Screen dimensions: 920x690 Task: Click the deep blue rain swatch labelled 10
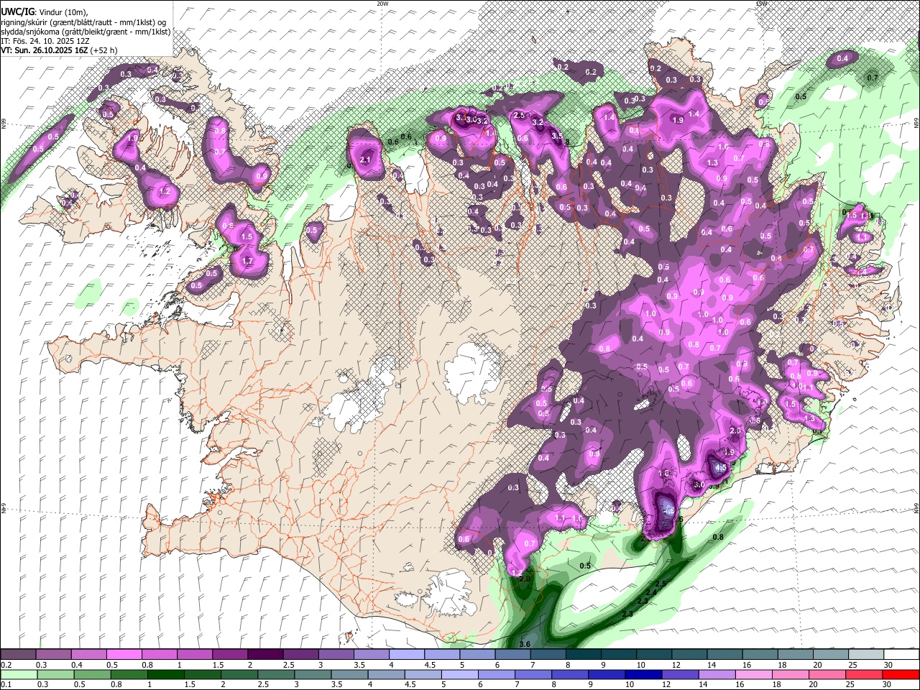coord(642,675)
